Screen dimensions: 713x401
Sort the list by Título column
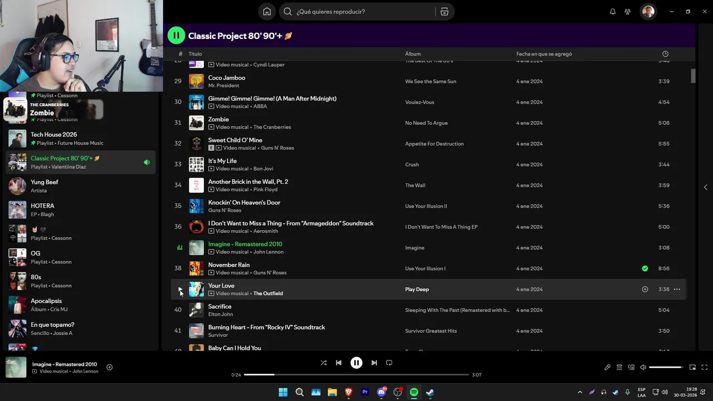click(x=195, y=54)
